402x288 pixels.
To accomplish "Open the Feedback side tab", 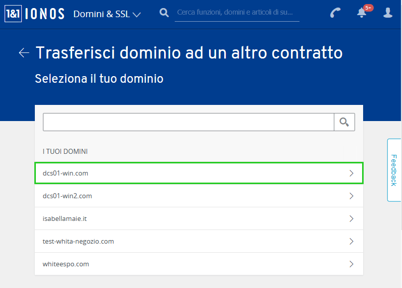I will (x=394, y=170).
